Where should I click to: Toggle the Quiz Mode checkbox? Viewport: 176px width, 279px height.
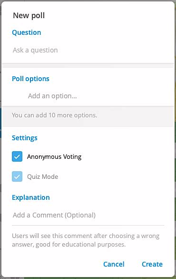coord(17,176)
